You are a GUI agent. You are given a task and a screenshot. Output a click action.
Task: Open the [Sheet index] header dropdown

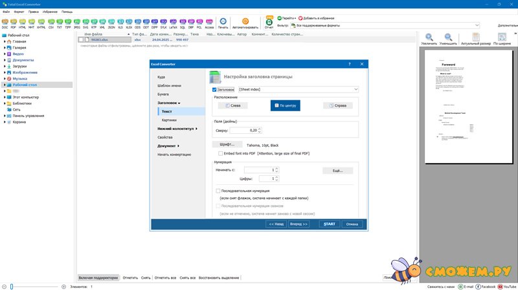click(298, 89)
